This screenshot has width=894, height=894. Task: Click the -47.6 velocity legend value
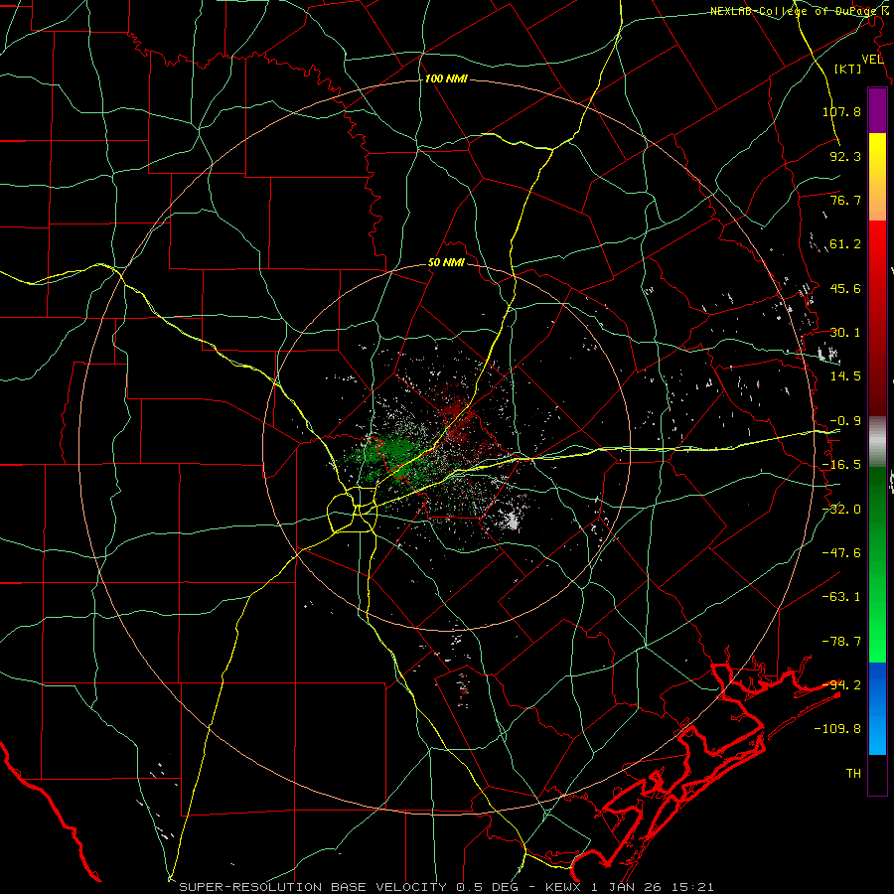(x=841, y=553)
